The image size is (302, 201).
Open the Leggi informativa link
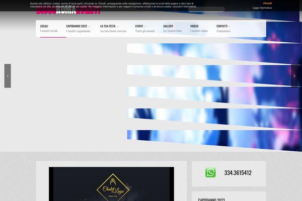[262, 8]
